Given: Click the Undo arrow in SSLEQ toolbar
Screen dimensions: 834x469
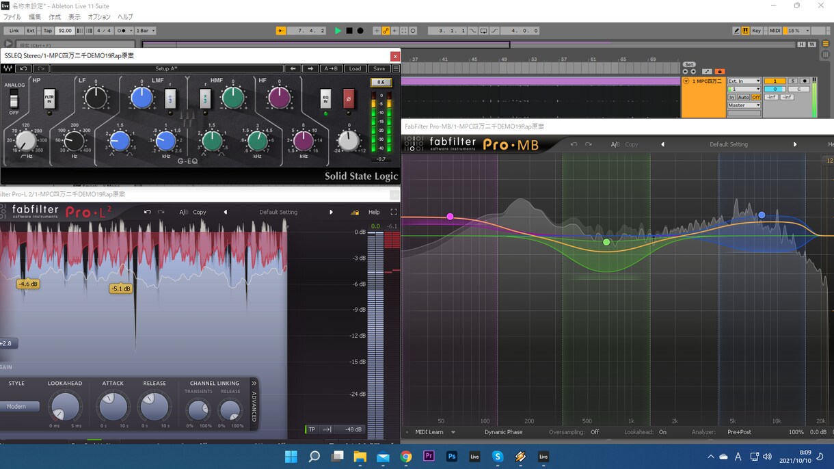Looking at the screenshot, I should tap(23, 68).
